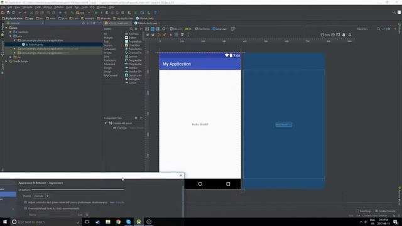Open Skype from the taskbar
Screen dimensions: 402x226
tap(128, 222)
